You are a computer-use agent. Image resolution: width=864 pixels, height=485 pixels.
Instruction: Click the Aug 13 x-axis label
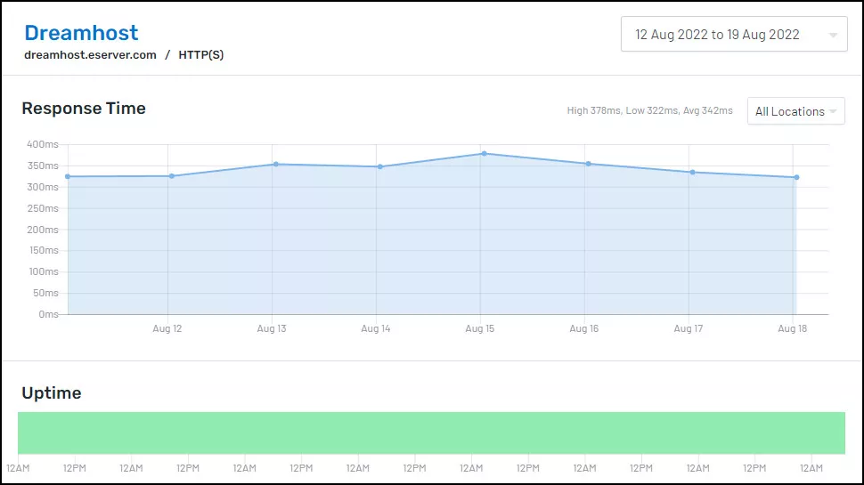point(272,328)
